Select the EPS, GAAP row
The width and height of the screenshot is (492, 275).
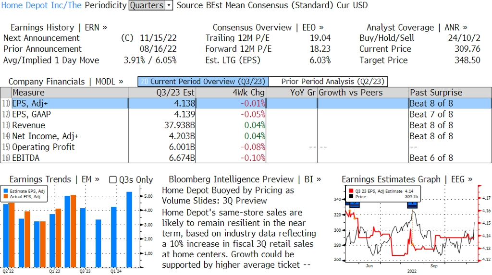coord(246,114)
